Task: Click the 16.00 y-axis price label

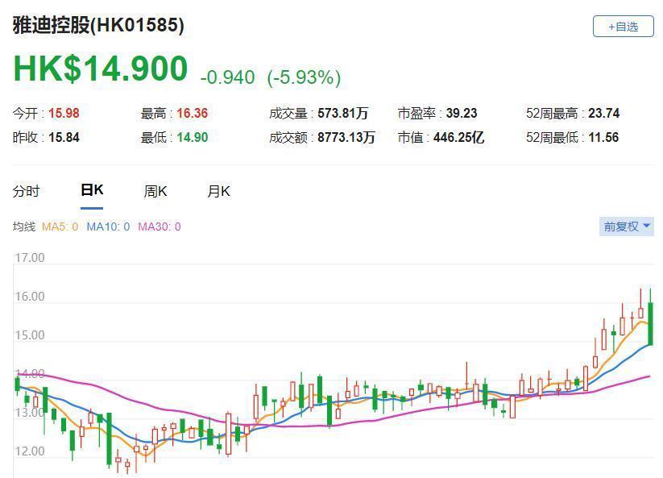Action: (30, 297)
